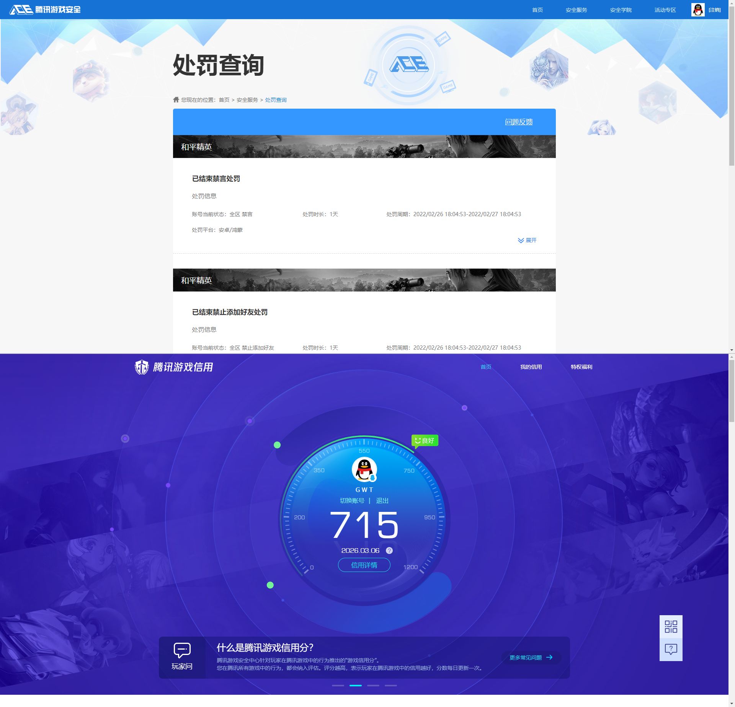735x707 pixels.
Task: Expand the 禁言处罚 details via 展开
Action: [x=527, y=240]
